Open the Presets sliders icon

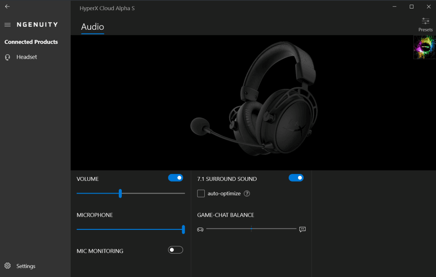click(425, 21)
